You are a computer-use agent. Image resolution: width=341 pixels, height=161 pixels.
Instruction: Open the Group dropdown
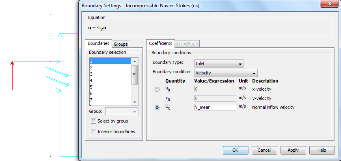[x=122, y=112]
